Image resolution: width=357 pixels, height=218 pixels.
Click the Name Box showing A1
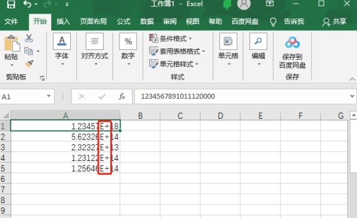[x=23, y=97]
